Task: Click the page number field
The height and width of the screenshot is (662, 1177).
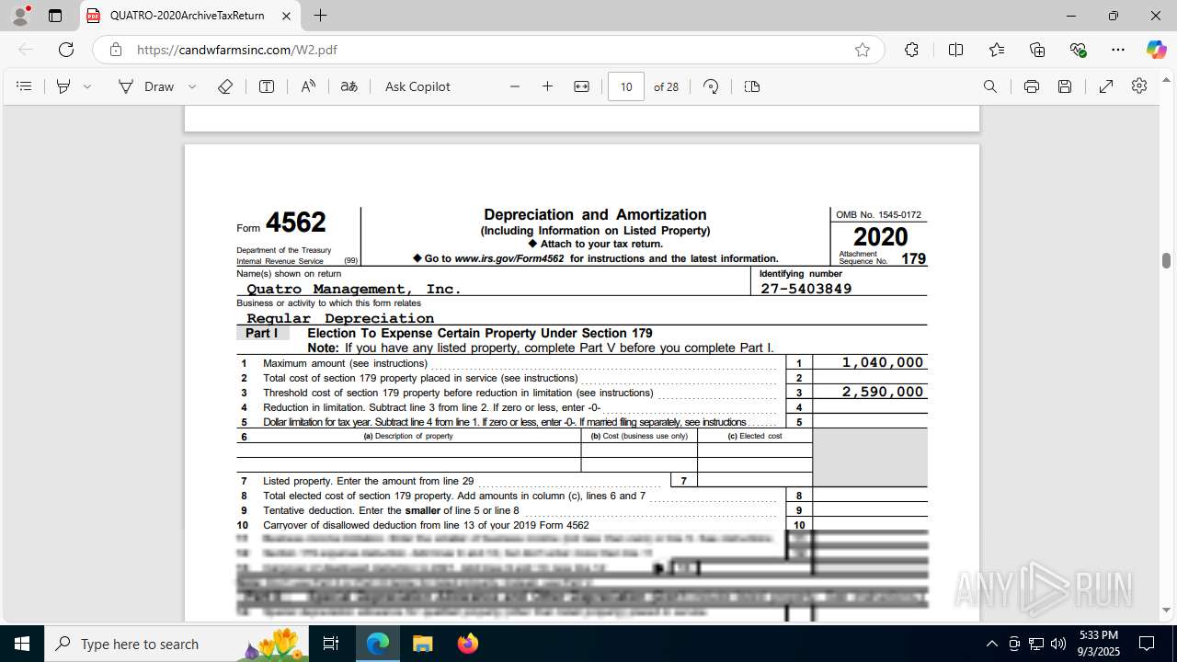Action: tap(626, 86)
